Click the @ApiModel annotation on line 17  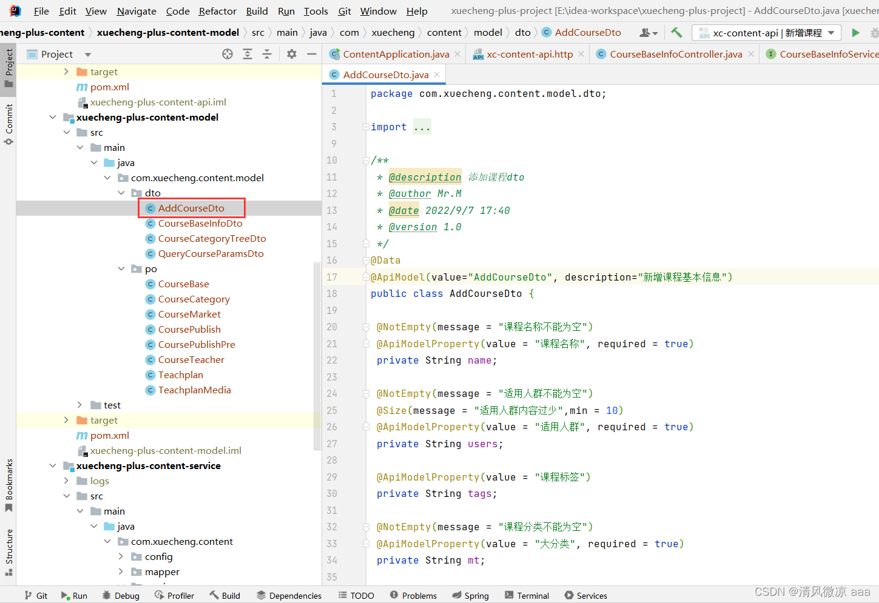click(398, 277)
